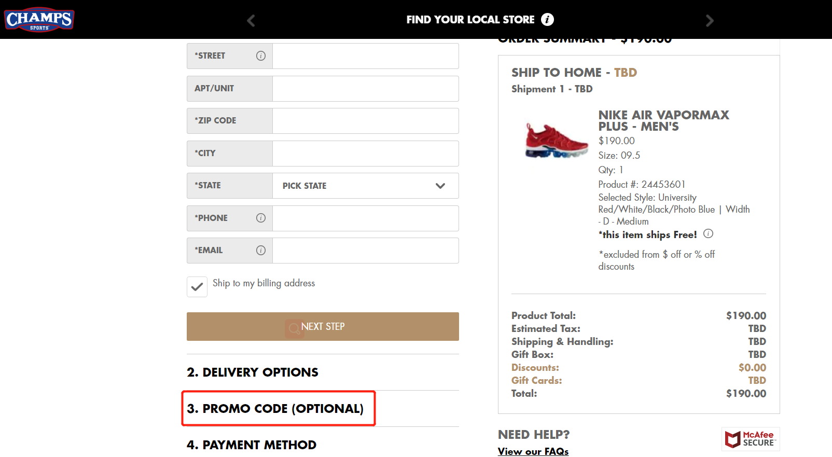832x457 pixels.
Task: Click the Next Step button
Action: tap(323, 326)
